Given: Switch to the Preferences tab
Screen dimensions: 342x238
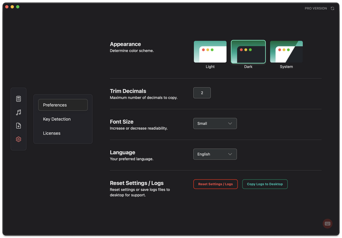Looking at the screenshot, I should click(62, 105).
